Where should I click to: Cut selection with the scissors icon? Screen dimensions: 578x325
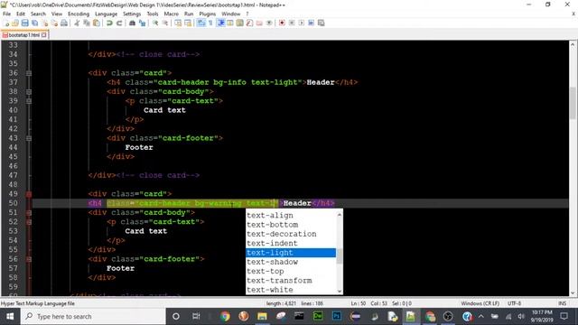pyautogui.click(x=77, y=23)
